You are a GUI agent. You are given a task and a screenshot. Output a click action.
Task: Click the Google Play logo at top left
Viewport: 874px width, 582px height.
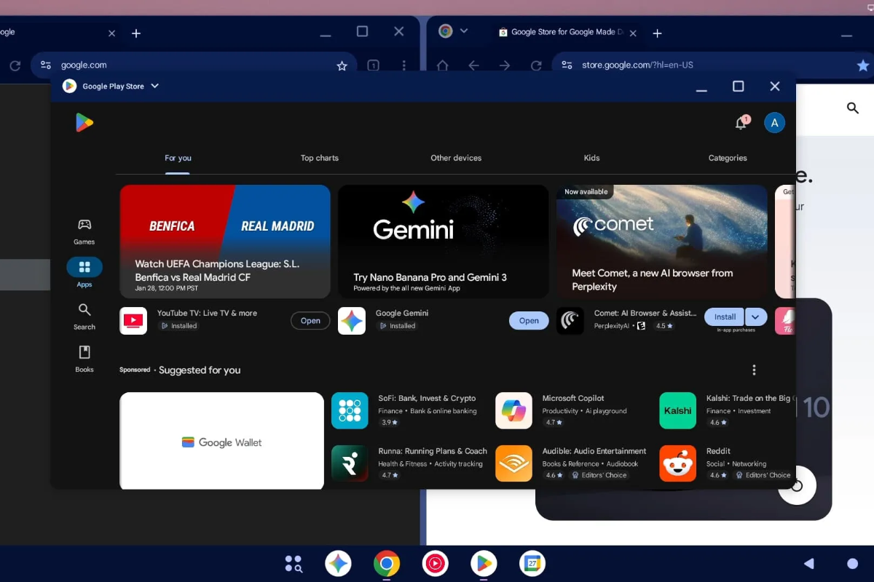click(x=84, y=123)
